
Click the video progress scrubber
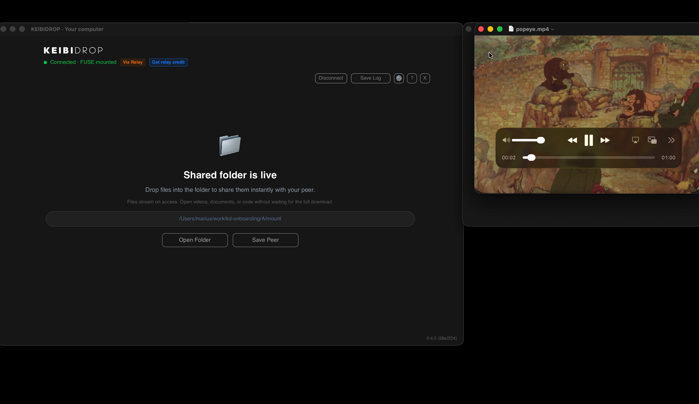589,158
